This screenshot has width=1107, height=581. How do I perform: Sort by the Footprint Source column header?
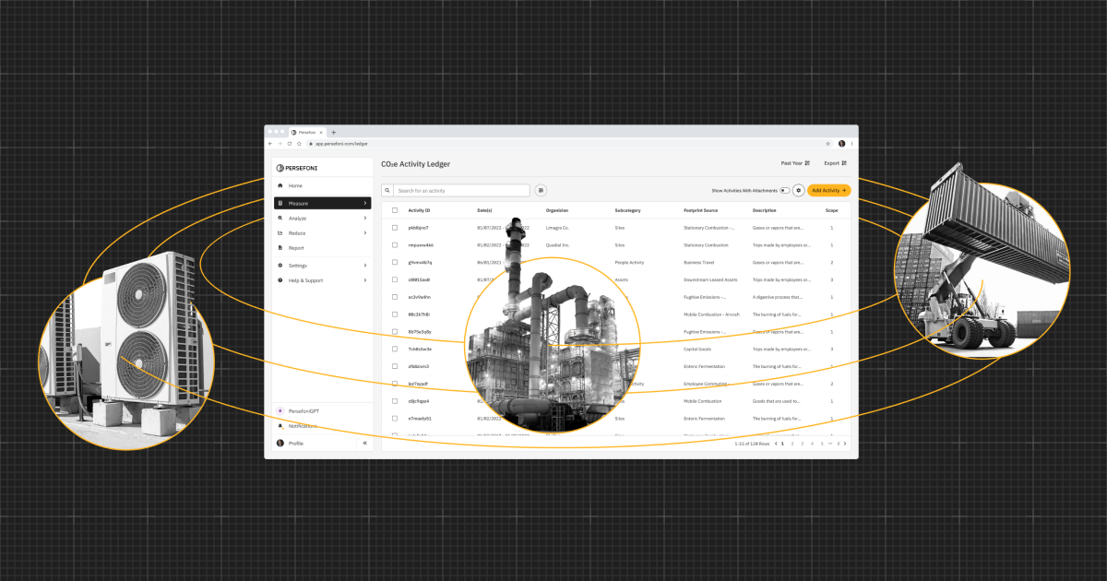point(700,210)
